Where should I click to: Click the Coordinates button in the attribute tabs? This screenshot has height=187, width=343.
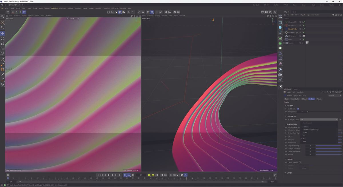point(295,99)
